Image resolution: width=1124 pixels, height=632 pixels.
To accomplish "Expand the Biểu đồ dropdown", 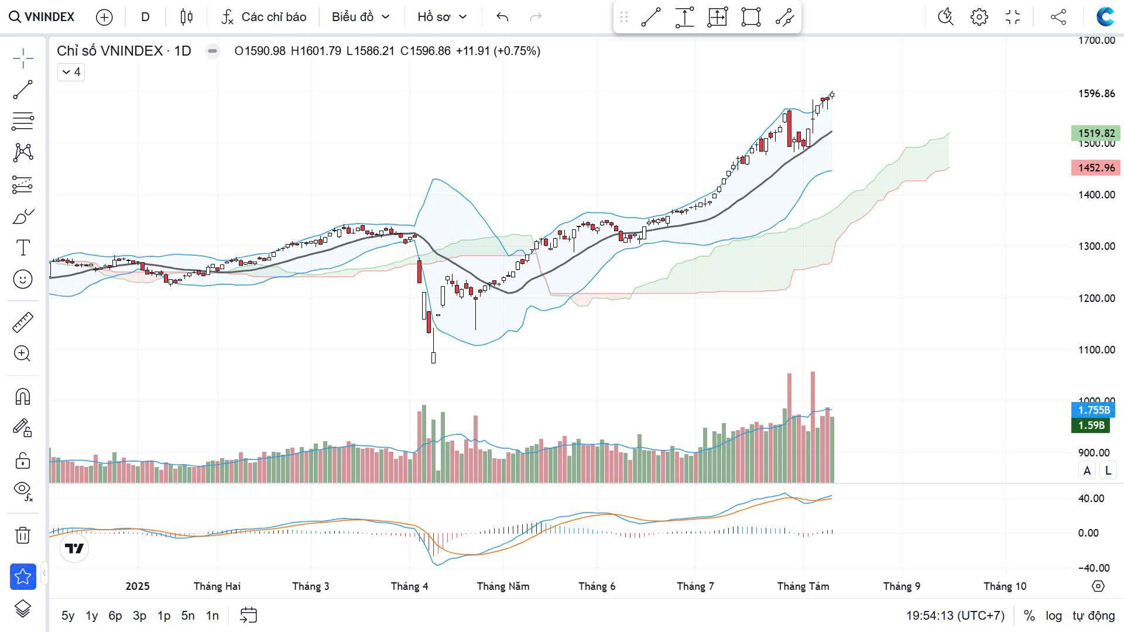I will [360, 17].
